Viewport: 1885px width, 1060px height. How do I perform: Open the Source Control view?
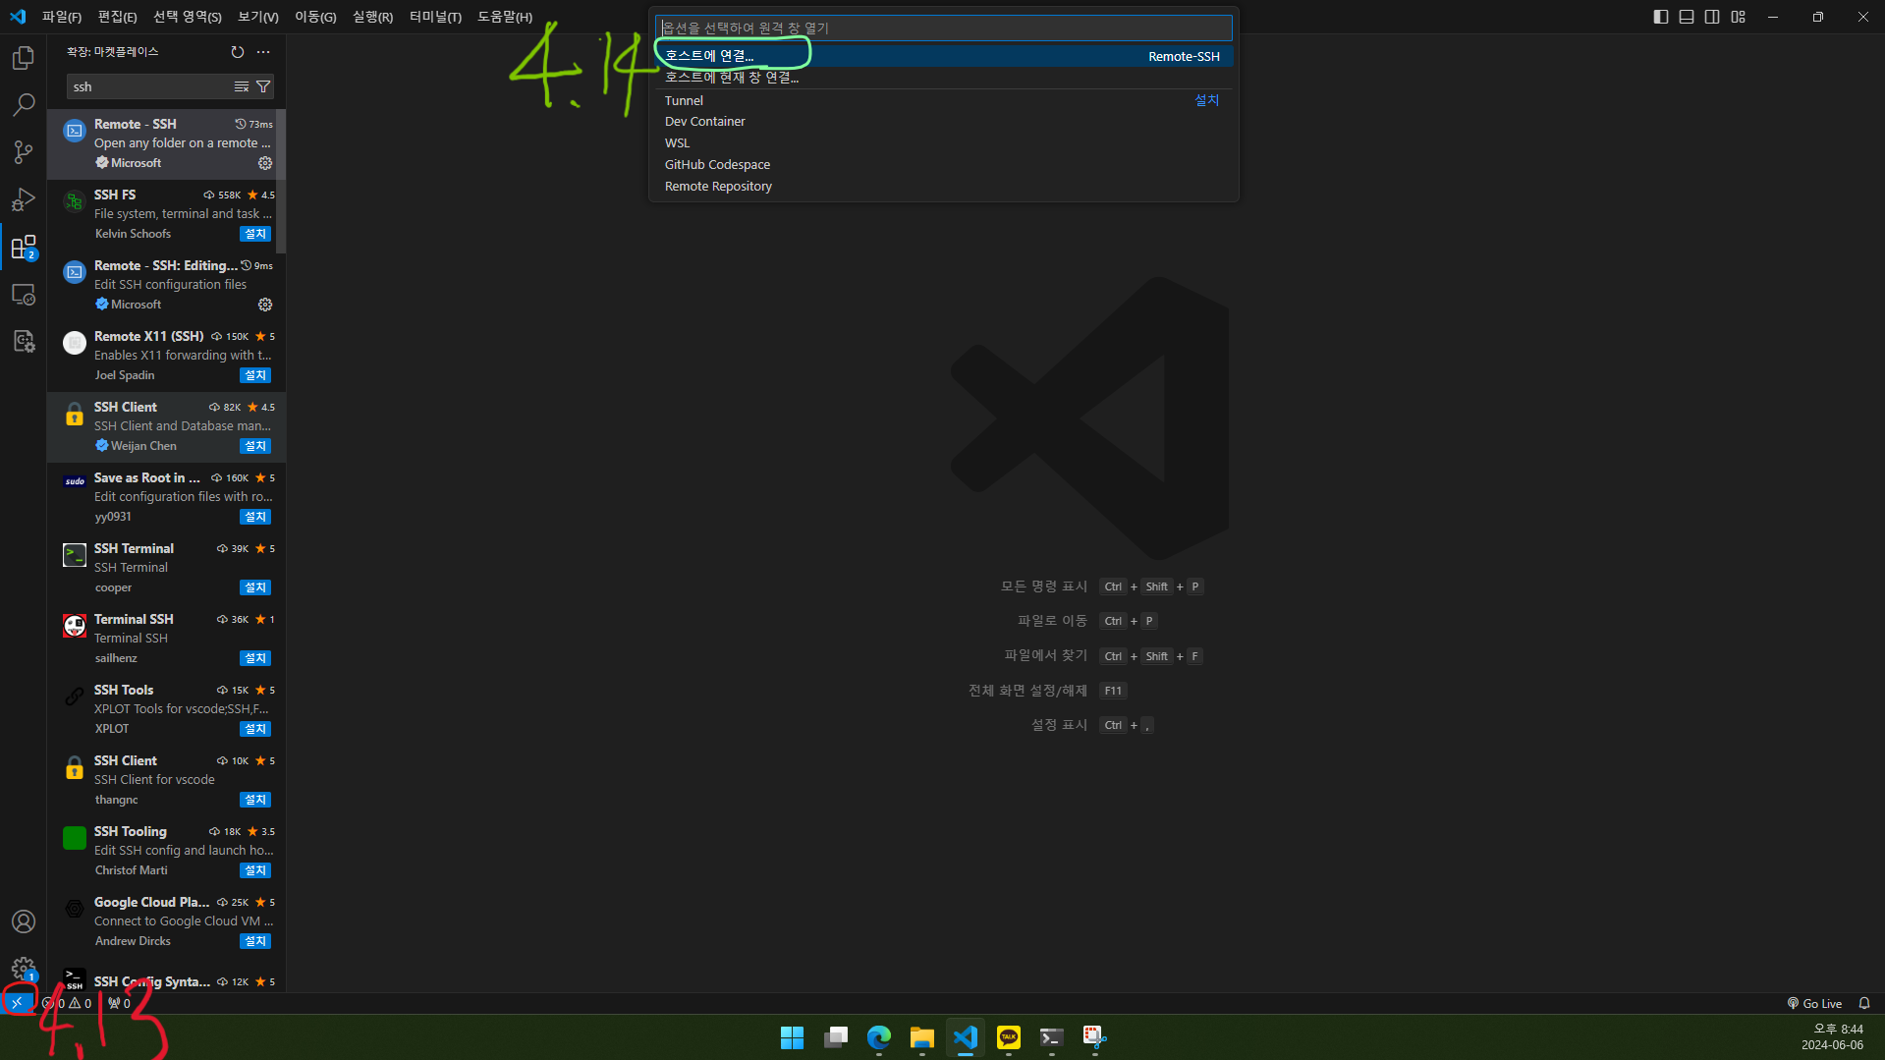[x=24, y=151]
